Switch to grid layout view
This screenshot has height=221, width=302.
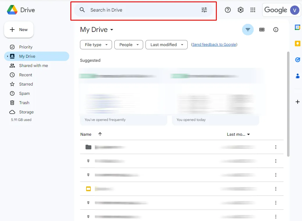(262, 30)
